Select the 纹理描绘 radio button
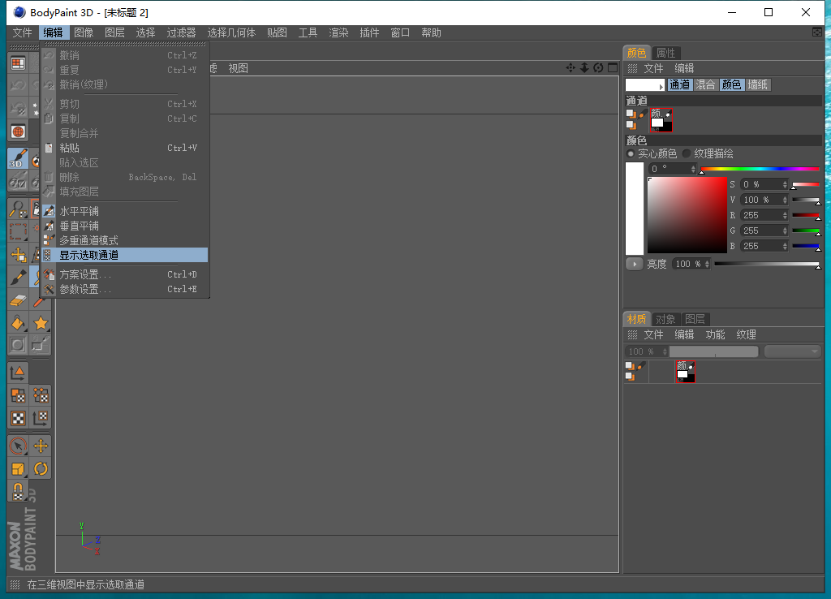The image size is (831, 599). [x=687, y=153]
